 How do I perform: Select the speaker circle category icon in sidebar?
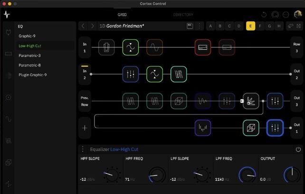9,97
